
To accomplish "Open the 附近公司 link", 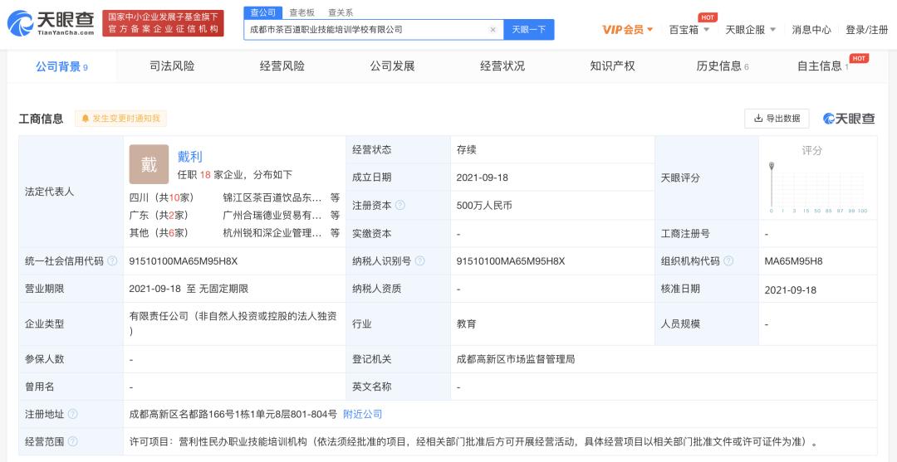I will 362,414.
